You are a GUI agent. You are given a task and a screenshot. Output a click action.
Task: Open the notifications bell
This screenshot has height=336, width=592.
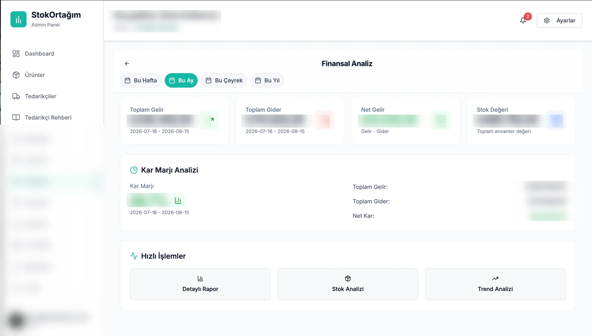523,20
